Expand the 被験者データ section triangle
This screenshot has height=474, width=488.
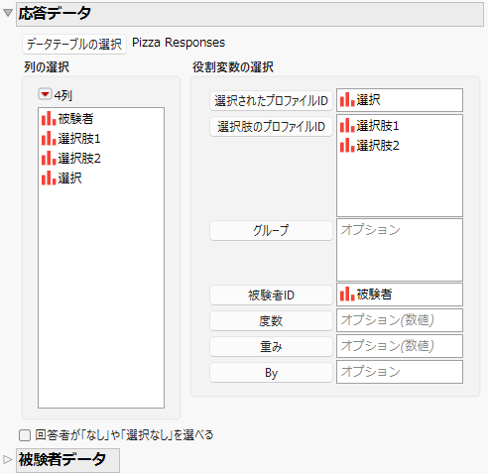click(7, 459)
